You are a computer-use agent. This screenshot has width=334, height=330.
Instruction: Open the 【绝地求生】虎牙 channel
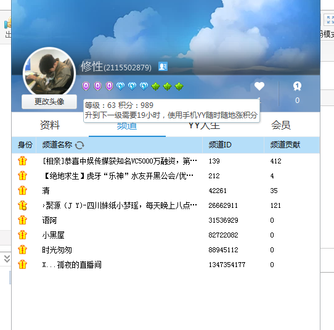[x=118, y=176]
